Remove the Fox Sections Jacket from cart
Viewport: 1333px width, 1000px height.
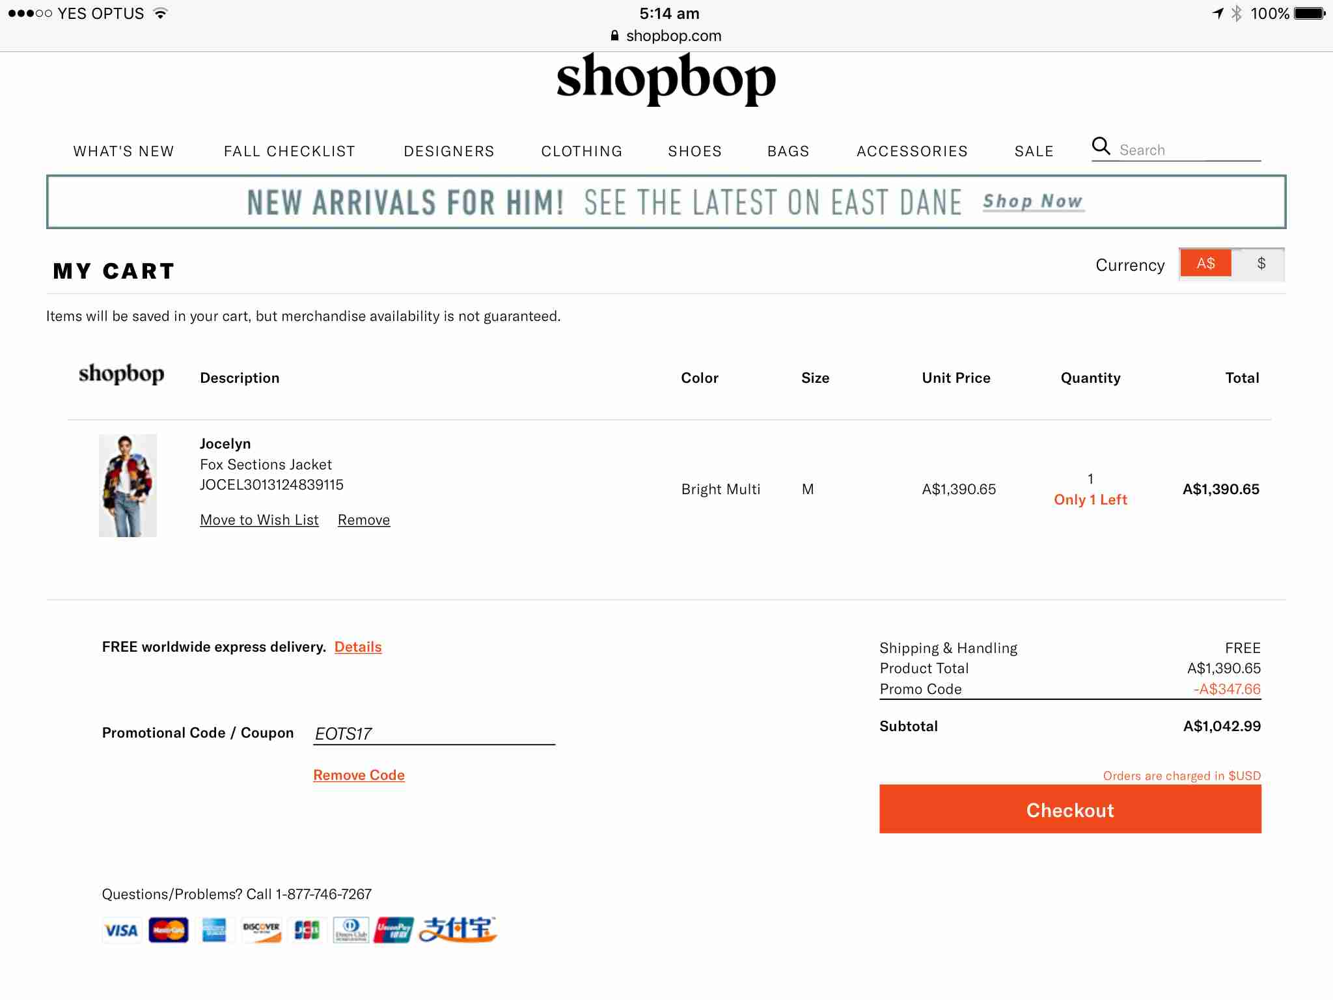[x=364, y=520]
